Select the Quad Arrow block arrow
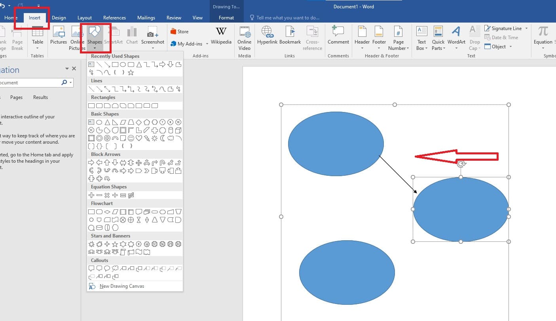The width and height of the screenshot is (556, 321). [139, 163]
